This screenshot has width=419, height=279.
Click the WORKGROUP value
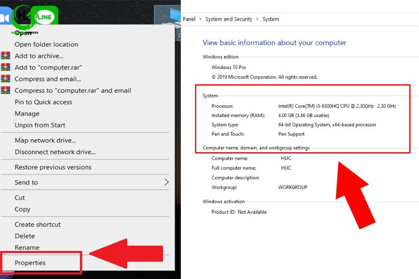pyautogui.click(x=293, y=187)
